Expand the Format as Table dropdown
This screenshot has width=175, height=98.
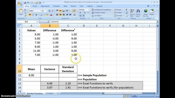click(99, 13)
